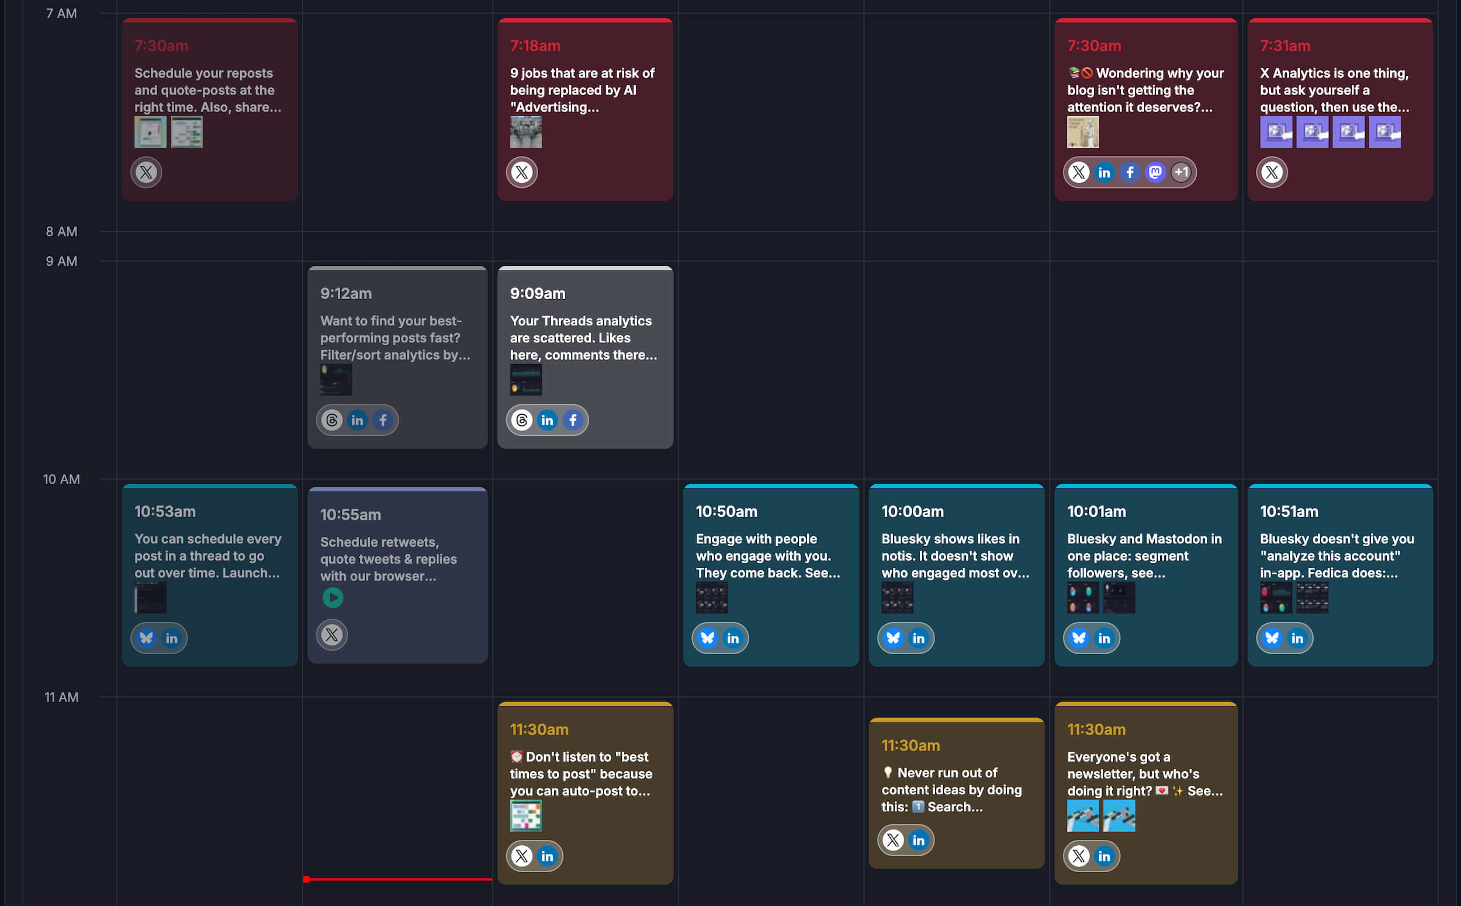
Task: Click the Bluesky icon on 10:50am post
Action: (708, 638)
